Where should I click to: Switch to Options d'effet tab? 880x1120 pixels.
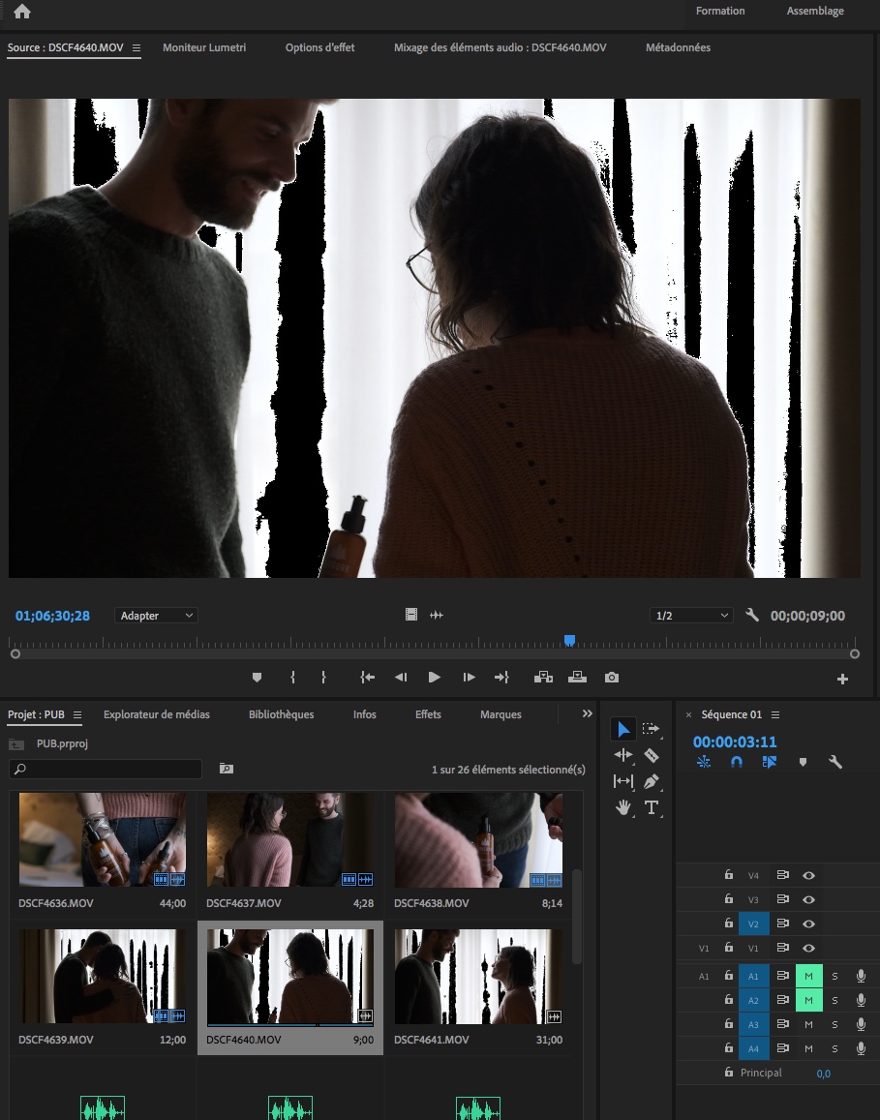(x=320, y=47)
